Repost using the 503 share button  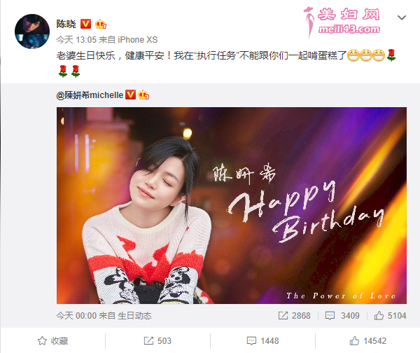point(157,340)
